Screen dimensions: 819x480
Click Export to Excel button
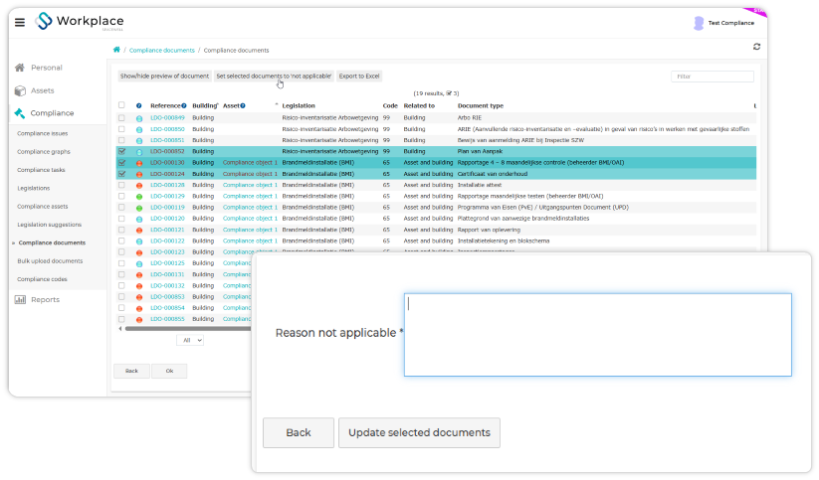coord(359,77)
